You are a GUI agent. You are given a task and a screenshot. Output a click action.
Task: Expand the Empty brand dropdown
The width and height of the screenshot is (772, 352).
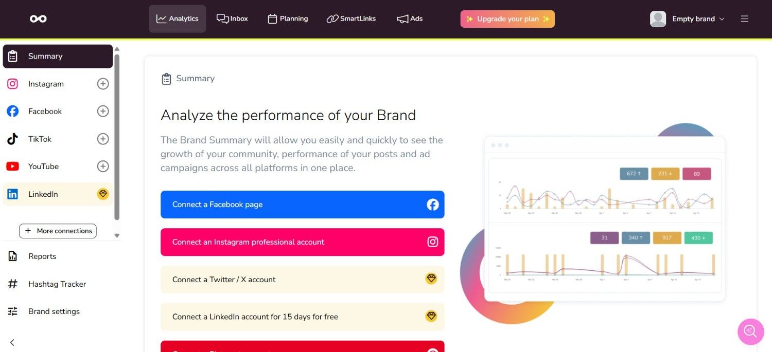point(694,18)
